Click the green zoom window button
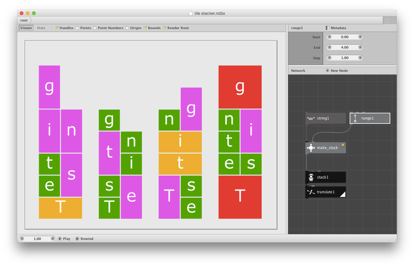Image resolution: width=414 pixels, height=267 pixels. coord(34,13)
